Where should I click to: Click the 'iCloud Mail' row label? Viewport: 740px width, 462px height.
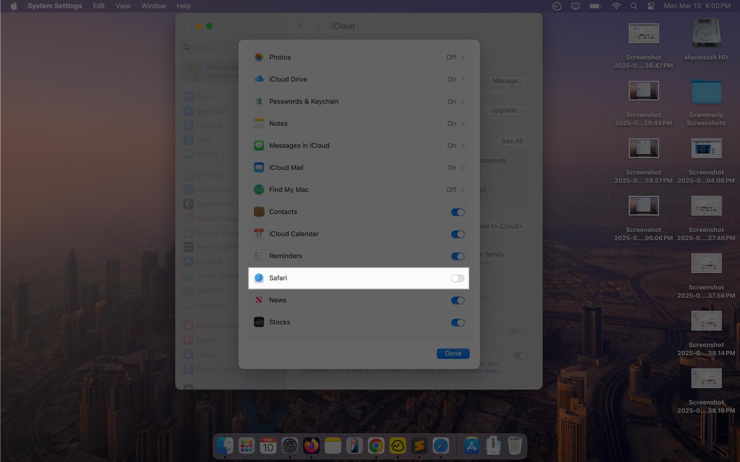coord(286,167)
